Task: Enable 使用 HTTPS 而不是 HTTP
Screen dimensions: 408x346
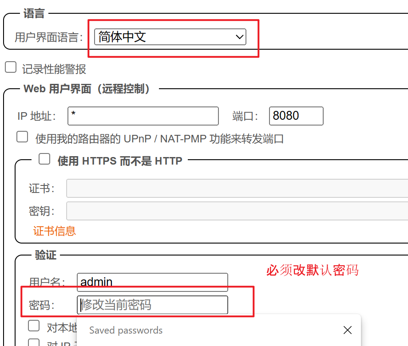Action: pyautogui.click(x=44, y=159)
